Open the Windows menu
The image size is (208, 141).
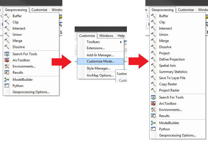pos(106,36)
